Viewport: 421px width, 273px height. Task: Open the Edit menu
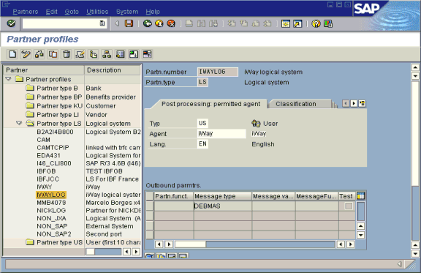point(52,12)
